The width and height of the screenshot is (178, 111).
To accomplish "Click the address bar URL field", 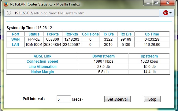I will [x=82, y=13].
